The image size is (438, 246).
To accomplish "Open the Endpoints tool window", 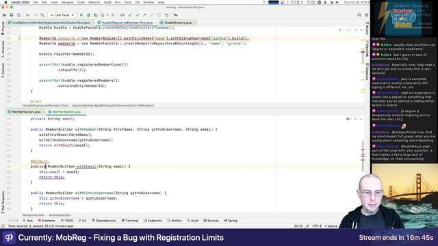I will click(153, 221).
